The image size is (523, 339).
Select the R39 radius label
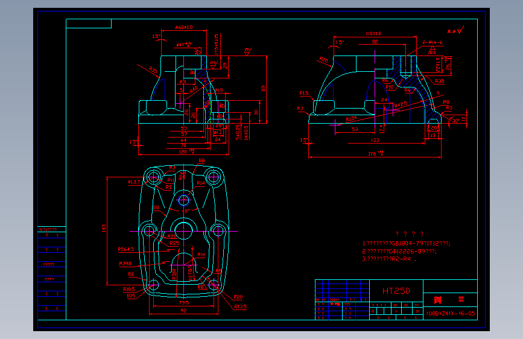click(x=153, y=70)
